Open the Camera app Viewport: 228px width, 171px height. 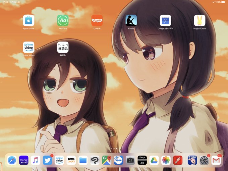(130, 160)
